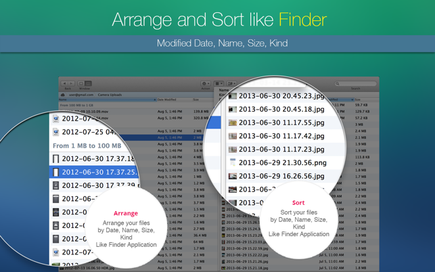The image size is (435, 272).
Task: Click icon of 2013-06-29 15.21.26.jpg
Action: tap(223, 261)
